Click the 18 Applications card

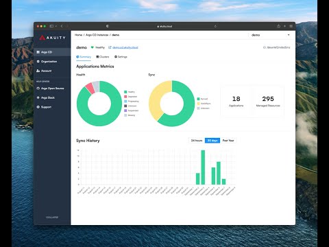coord(236,102)
